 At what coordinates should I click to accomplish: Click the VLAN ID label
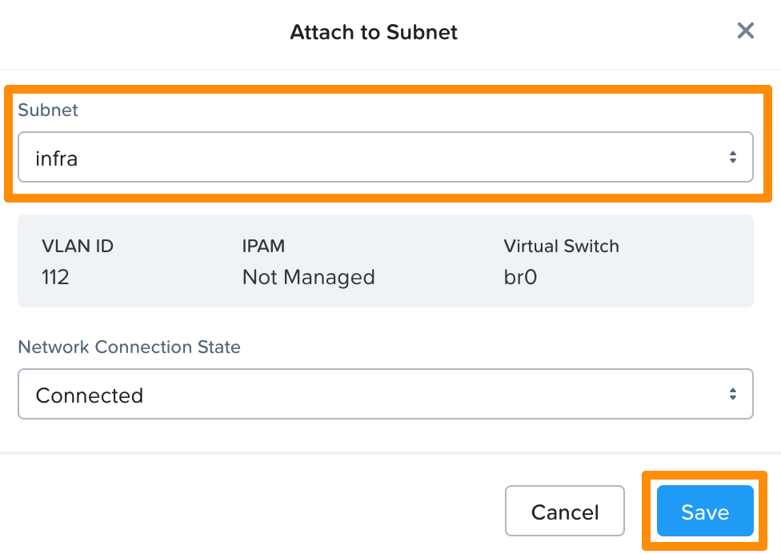pyautogui.click(x=77, y=246)
